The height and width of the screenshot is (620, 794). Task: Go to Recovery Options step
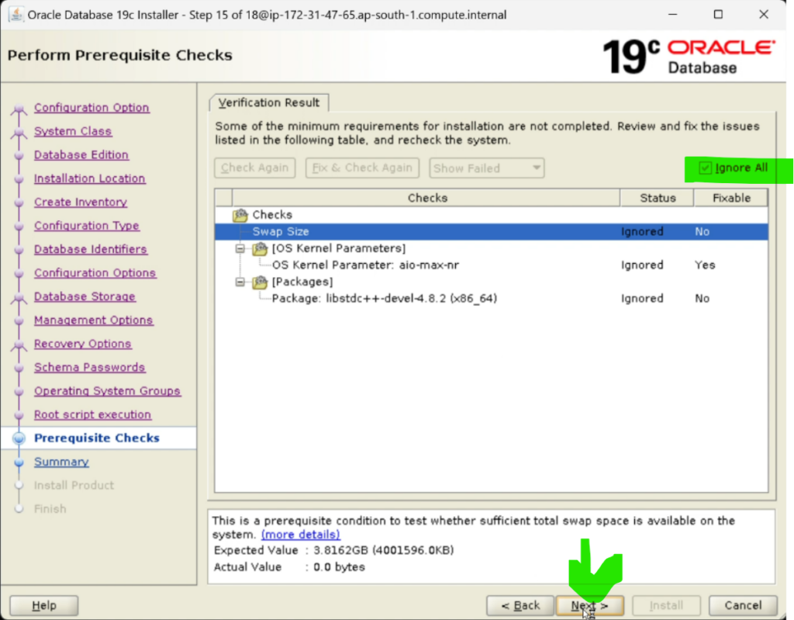(x=82, y=344)
